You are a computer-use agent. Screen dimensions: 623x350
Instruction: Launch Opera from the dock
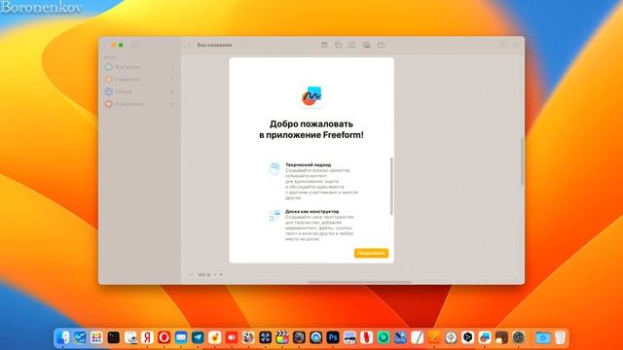pos(164,337)
